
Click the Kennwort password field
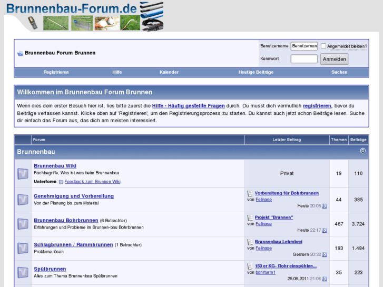[x=304, y=59]
